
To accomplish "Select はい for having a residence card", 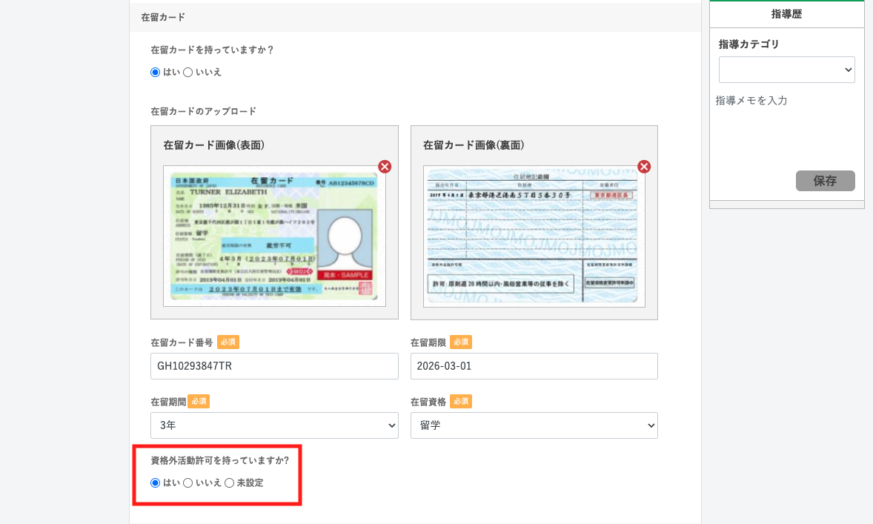I will point(156,73).
